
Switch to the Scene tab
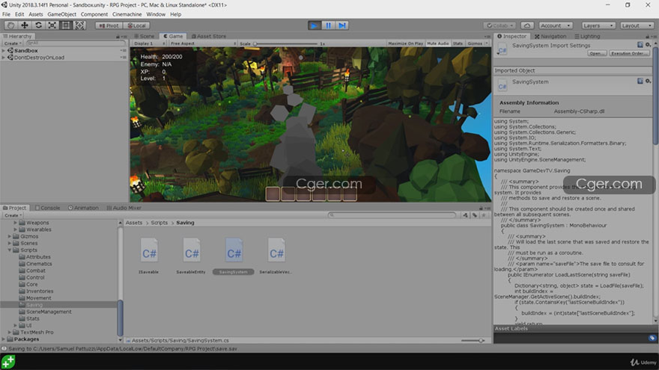144,37
